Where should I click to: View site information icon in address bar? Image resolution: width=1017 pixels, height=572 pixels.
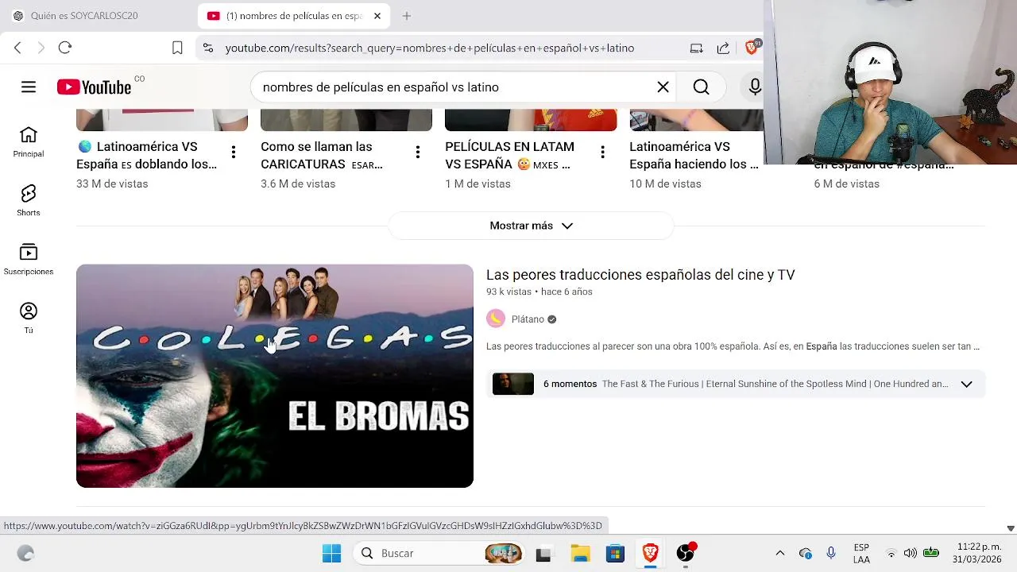click(208, 48)
